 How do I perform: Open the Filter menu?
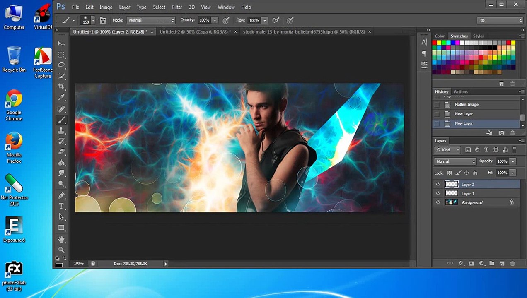point(177,7)
